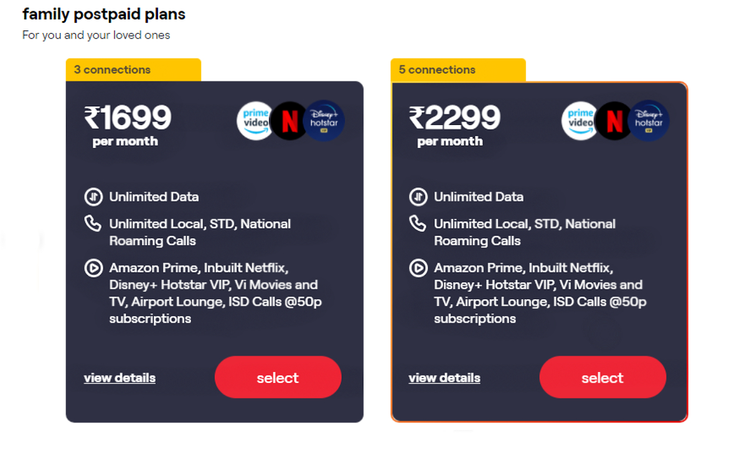Click the 3 connections badge
747x459 pixels.
(112, 70)
